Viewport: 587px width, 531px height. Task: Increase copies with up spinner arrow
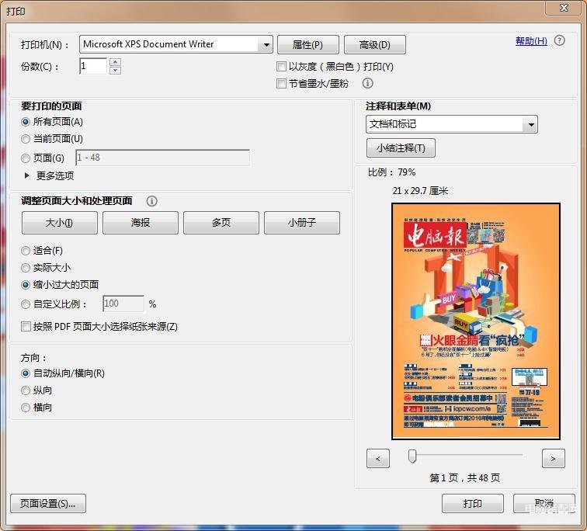(x=116, y=62)
